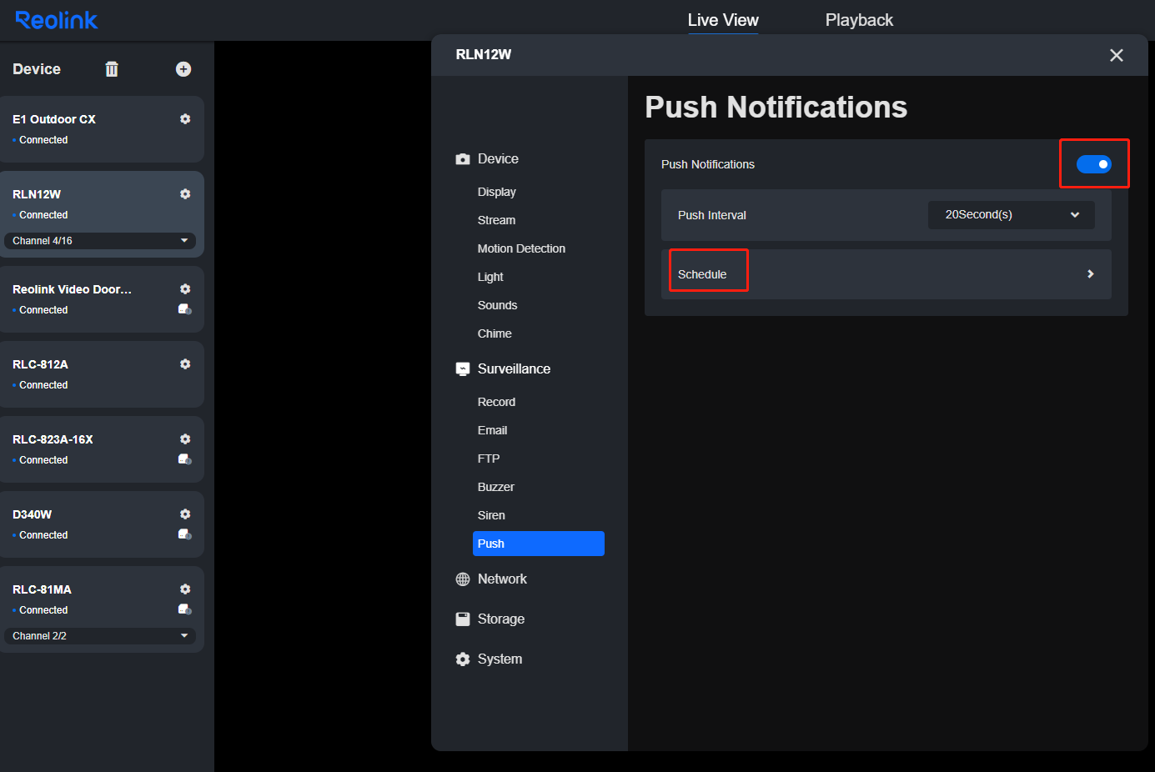1155x772 pixels.
Task: Select the RLC-823A-16X device card
Action: click(100, 449)
